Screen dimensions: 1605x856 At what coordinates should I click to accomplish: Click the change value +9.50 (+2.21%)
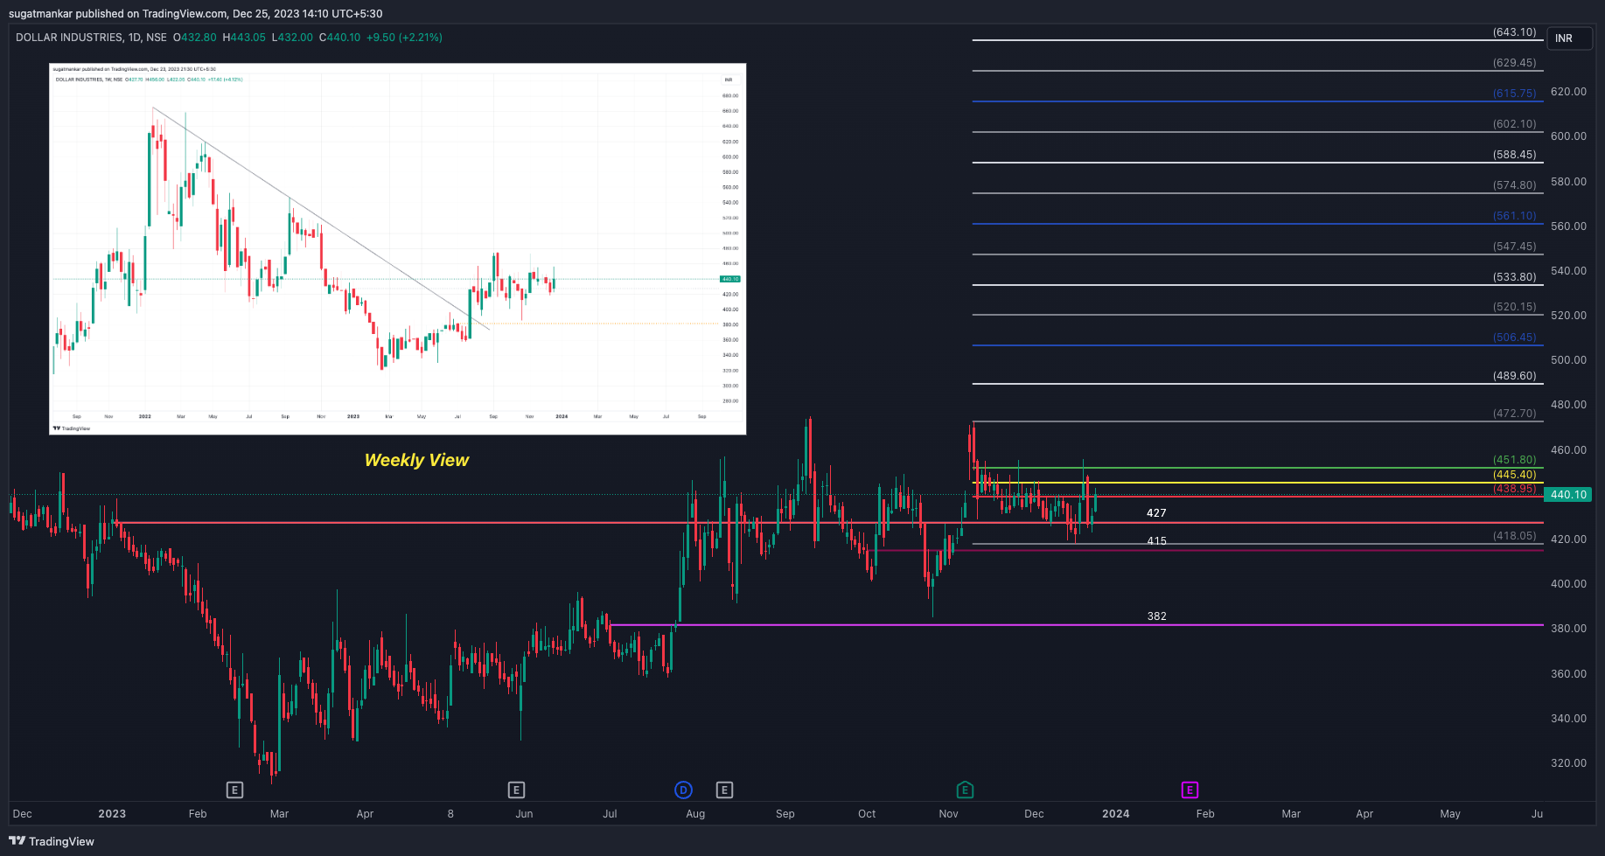coord(404,38)
